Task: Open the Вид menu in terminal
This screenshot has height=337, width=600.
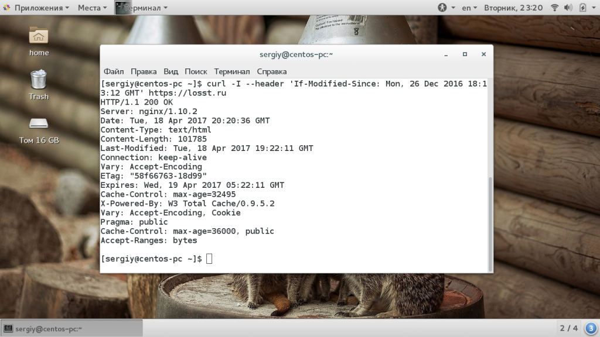Action: coord(171,71)
